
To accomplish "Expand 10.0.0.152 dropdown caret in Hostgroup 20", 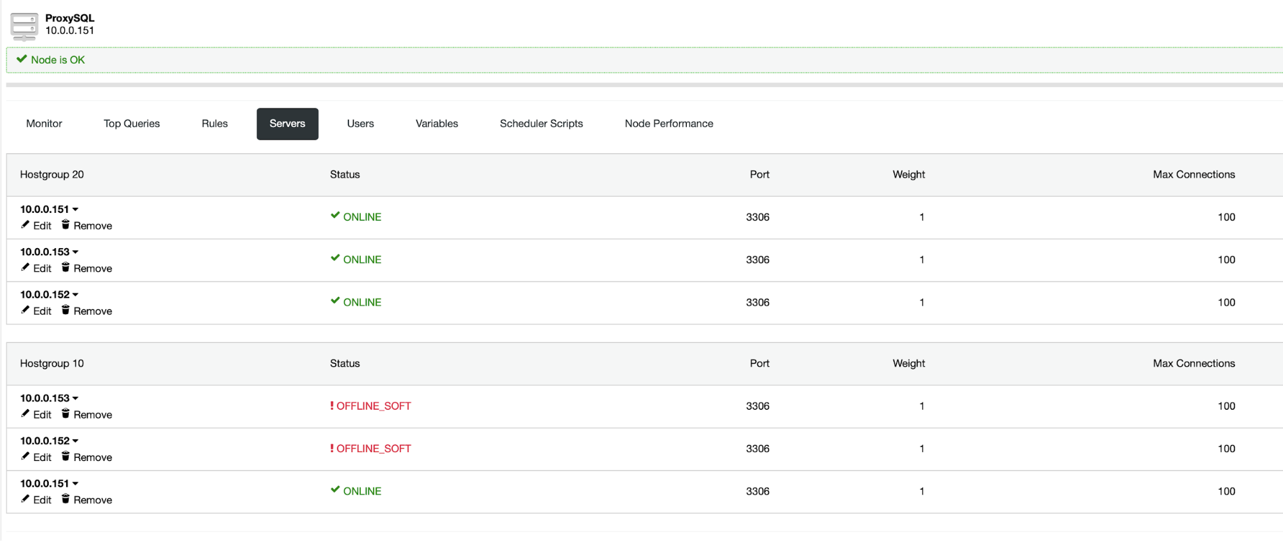I will click(x=75, y=295).
